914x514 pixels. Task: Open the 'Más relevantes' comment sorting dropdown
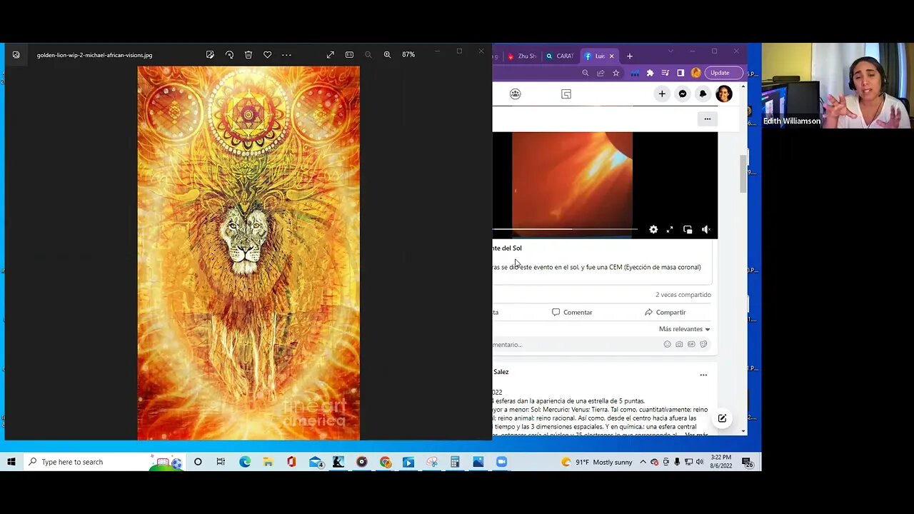pyautogui.click(x=684, y=329)
